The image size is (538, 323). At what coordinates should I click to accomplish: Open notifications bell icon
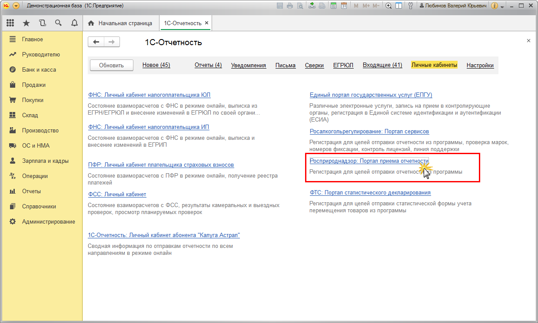point(74,23)
